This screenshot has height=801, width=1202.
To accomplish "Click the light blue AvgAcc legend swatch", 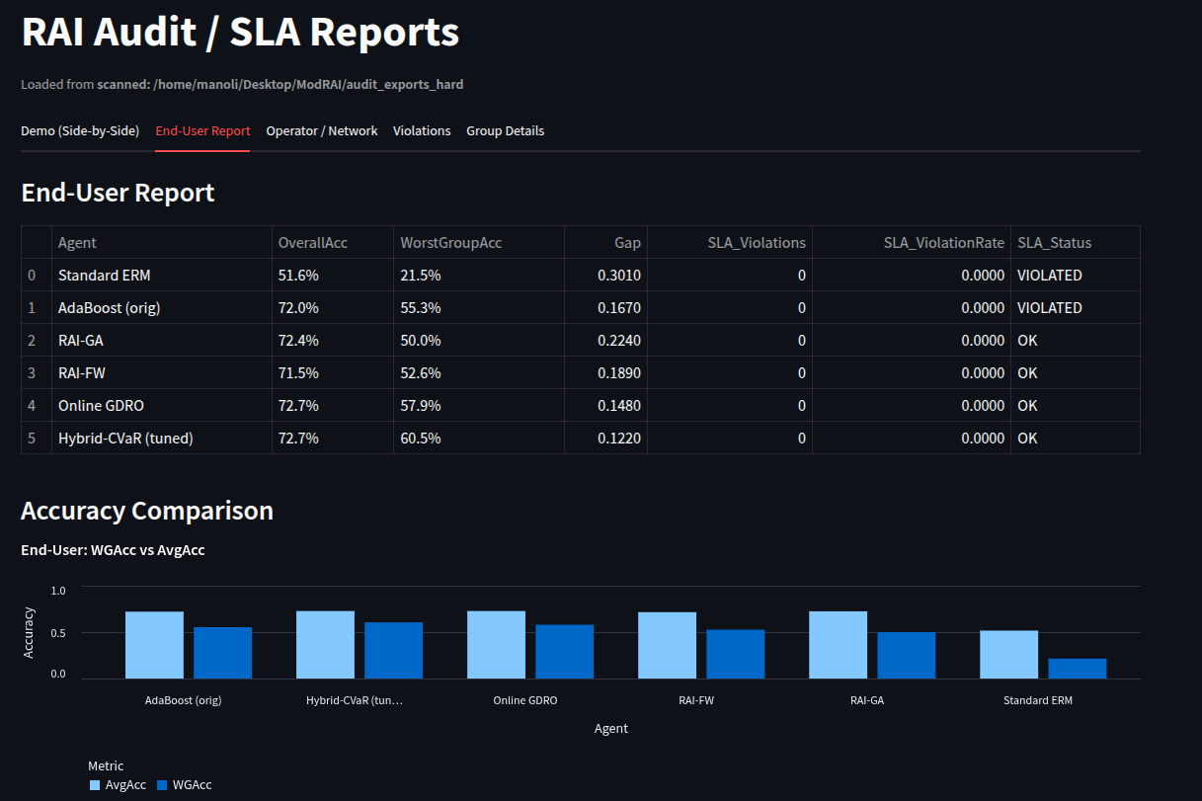I will click(95, 785).
